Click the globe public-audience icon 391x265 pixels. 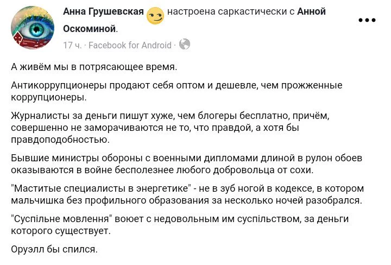(x=185, y=45)
